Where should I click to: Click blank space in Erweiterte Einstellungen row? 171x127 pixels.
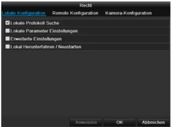tap(115, 39)
